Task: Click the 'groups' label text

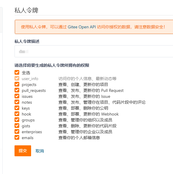Action: pyautogui.click(x=28, y=120)
